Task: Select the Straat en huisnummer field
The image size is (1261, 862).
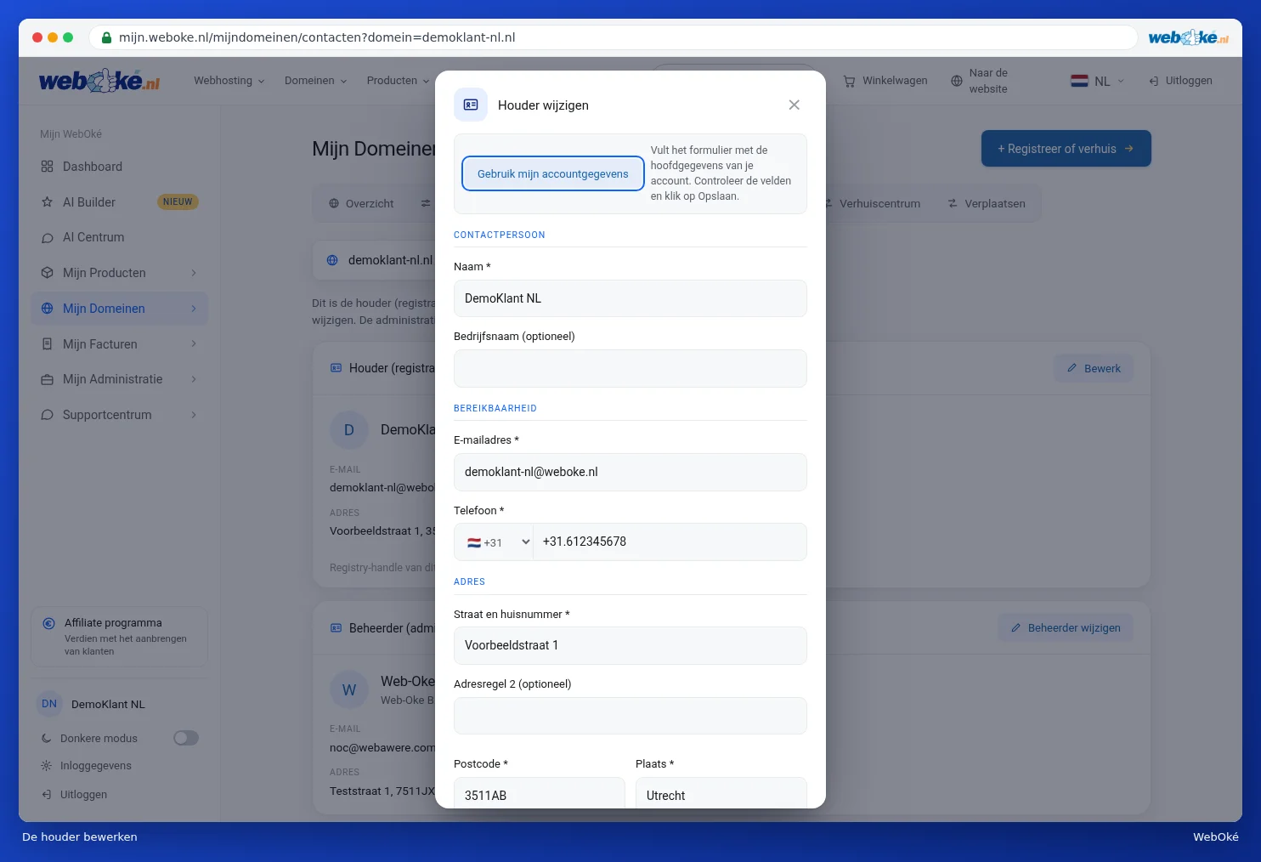Action: point(630,645)
